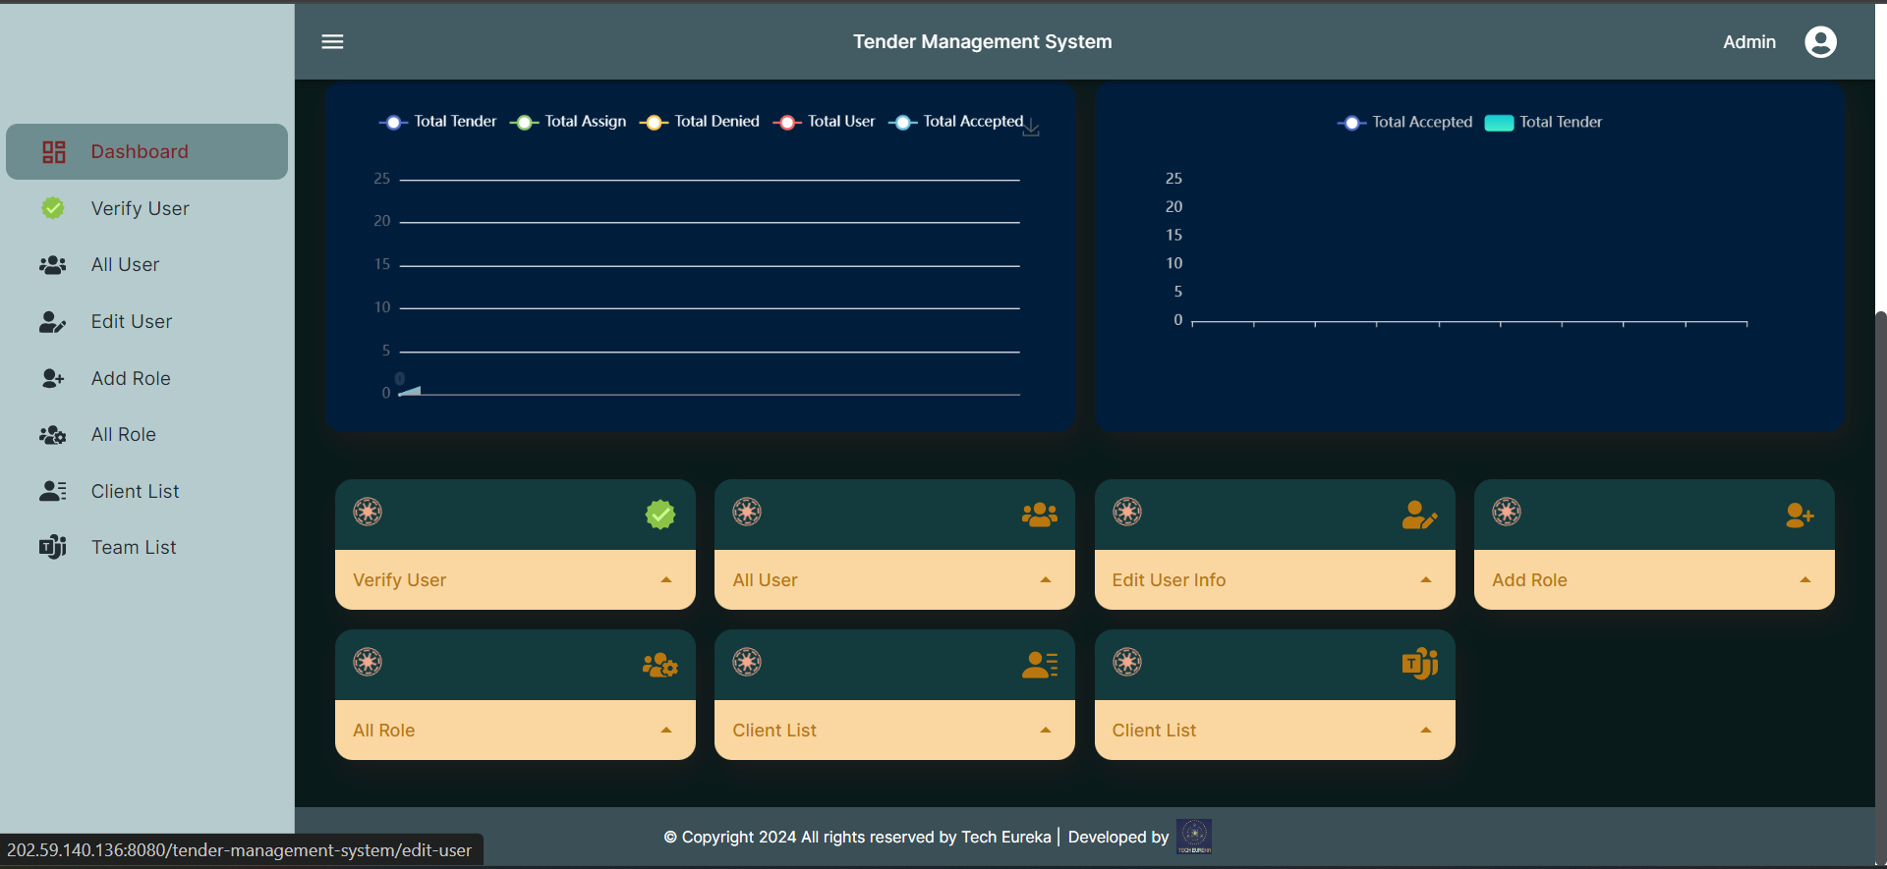Viewport: 1887px width, 869px height.
Task: Click the Dashboard grid icon in sidebar
Action: pyautogui.click(x=53, y=151)
